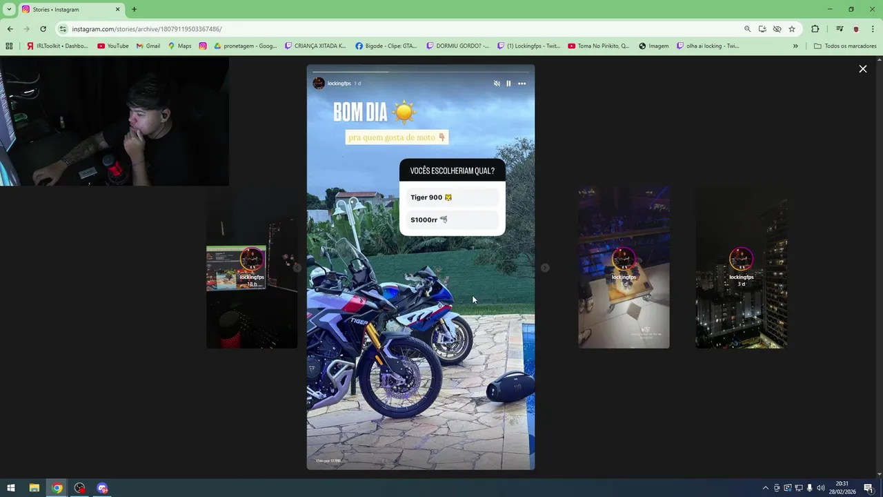Viewport: 883px width, 497px height.
Task: Click the lockingfps username in story header
Action: point(339,84)
